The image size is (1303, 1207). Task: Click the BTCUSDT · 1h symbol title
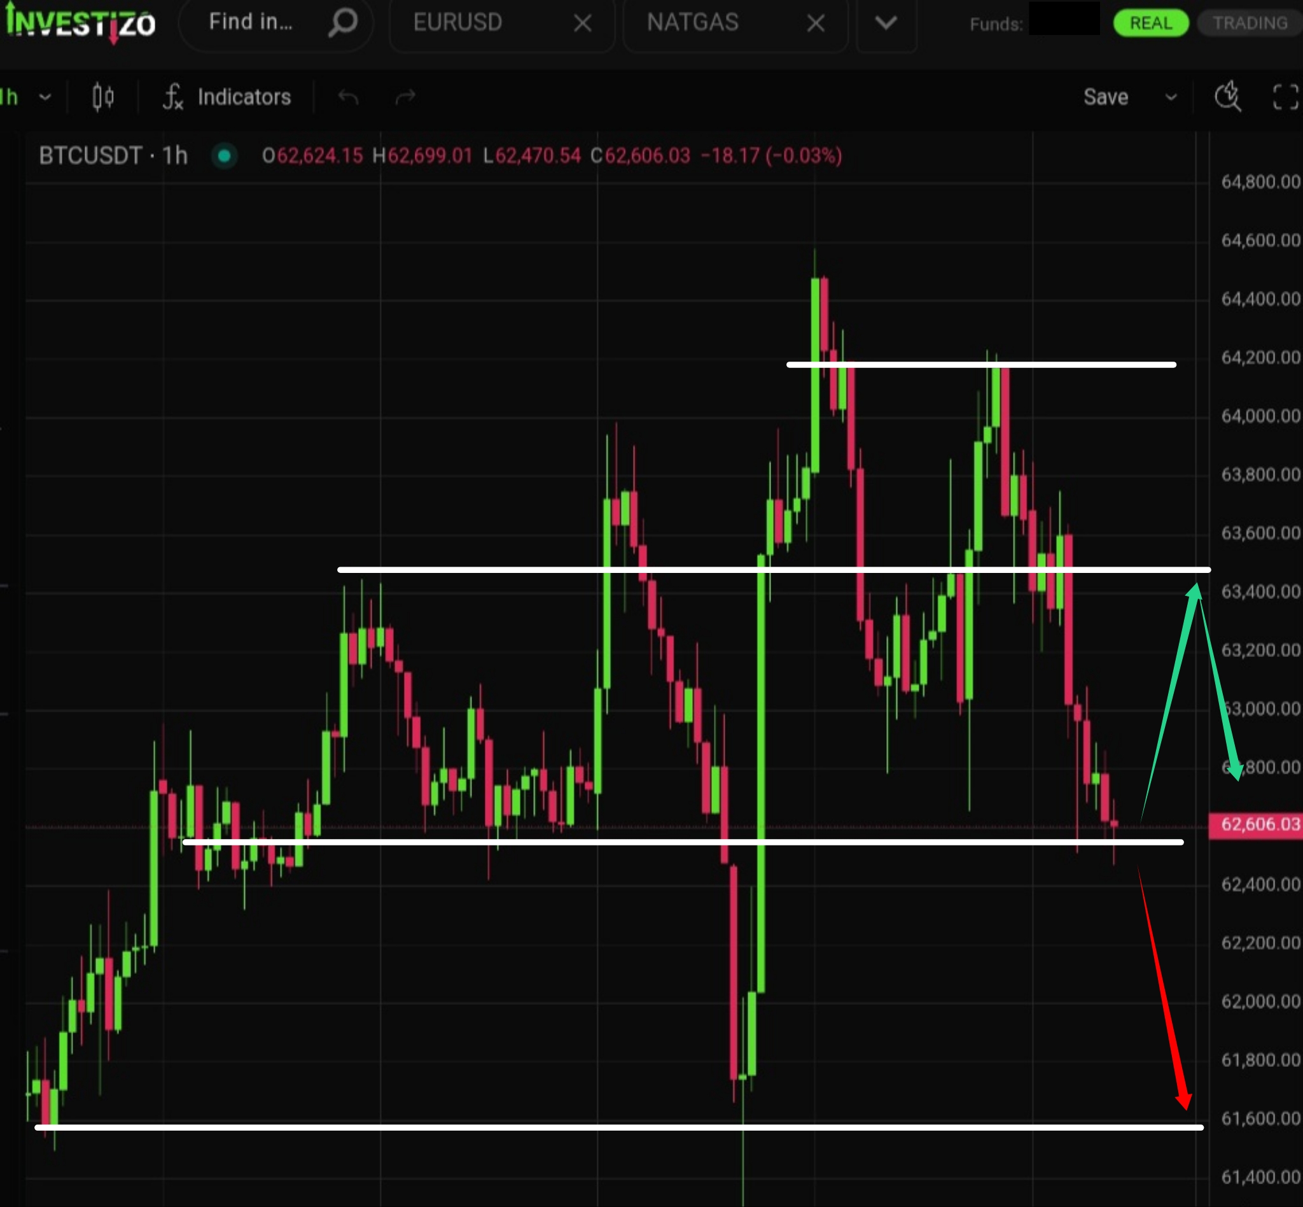coord(113,155)
